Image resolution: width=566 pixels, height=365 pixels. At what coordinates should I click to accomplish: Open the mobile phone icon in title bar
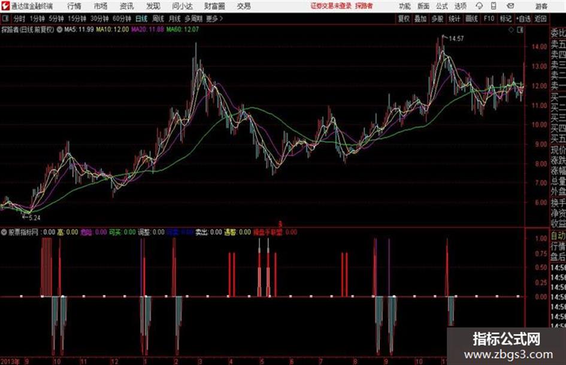point(494,6)
